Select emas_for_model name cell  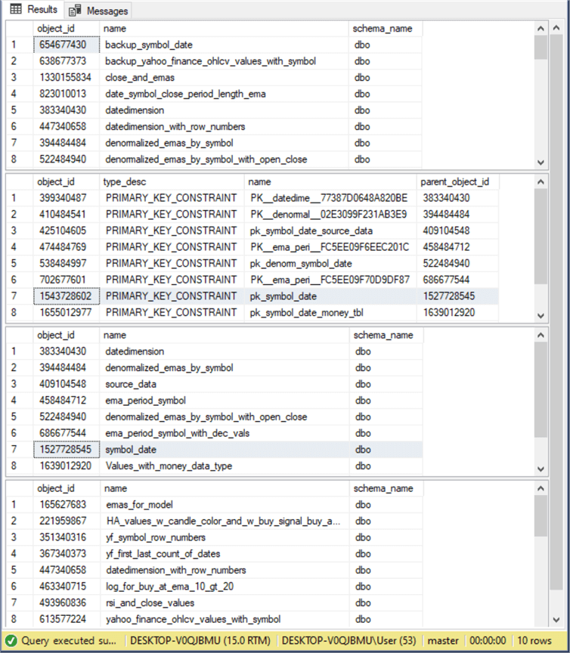[225, 504]
